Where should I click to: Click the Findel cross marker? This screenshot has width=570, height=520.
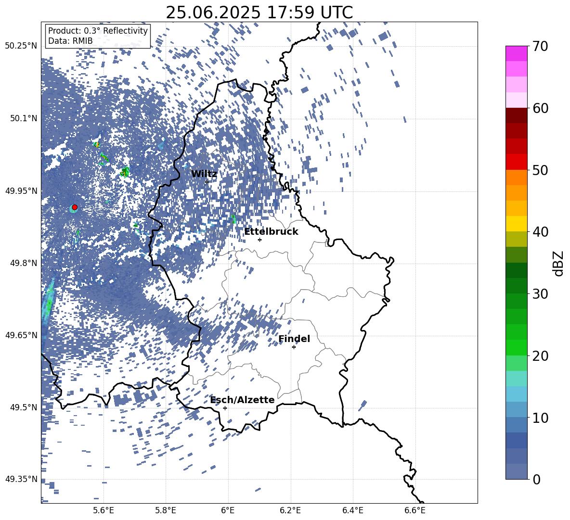[294, 347]
